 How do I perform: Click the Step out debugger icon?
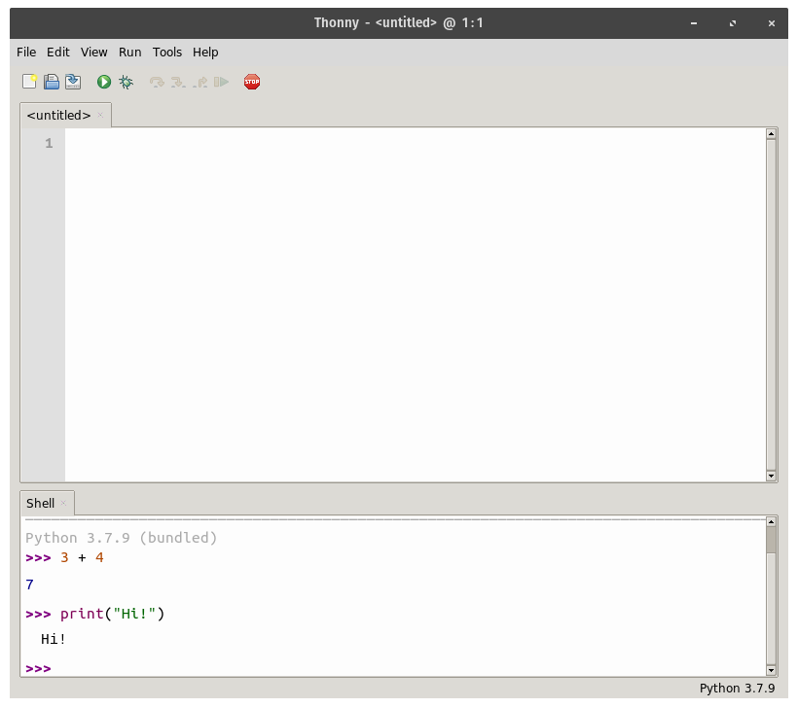tap(200, 82)
